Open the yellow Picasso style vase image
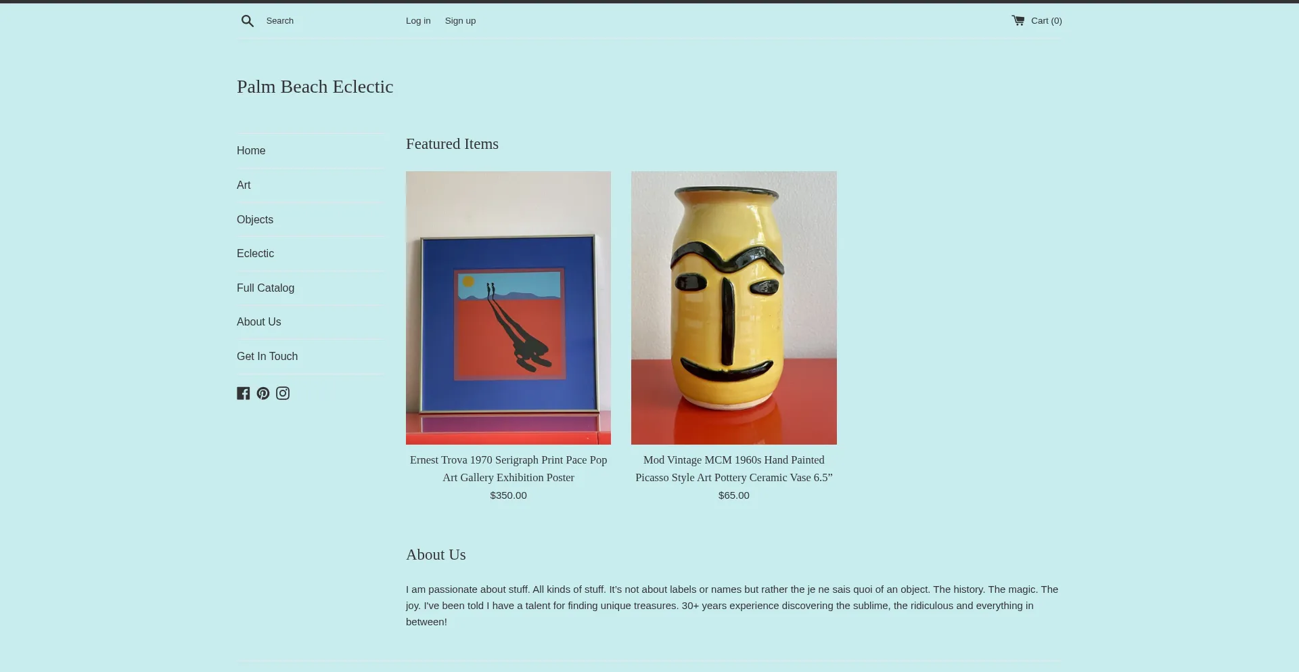The width and height of the screenshot is (1299, 672). [734, 308]
